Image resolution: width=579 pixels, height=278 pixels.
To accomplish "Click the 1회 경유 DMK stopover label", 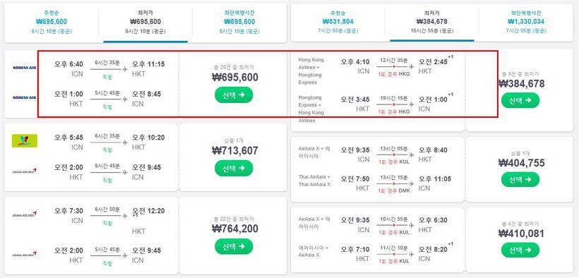I will tap(394, 191).
